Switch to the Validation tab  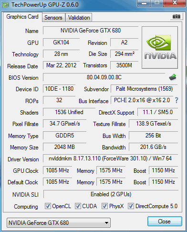tap(79, 18)
